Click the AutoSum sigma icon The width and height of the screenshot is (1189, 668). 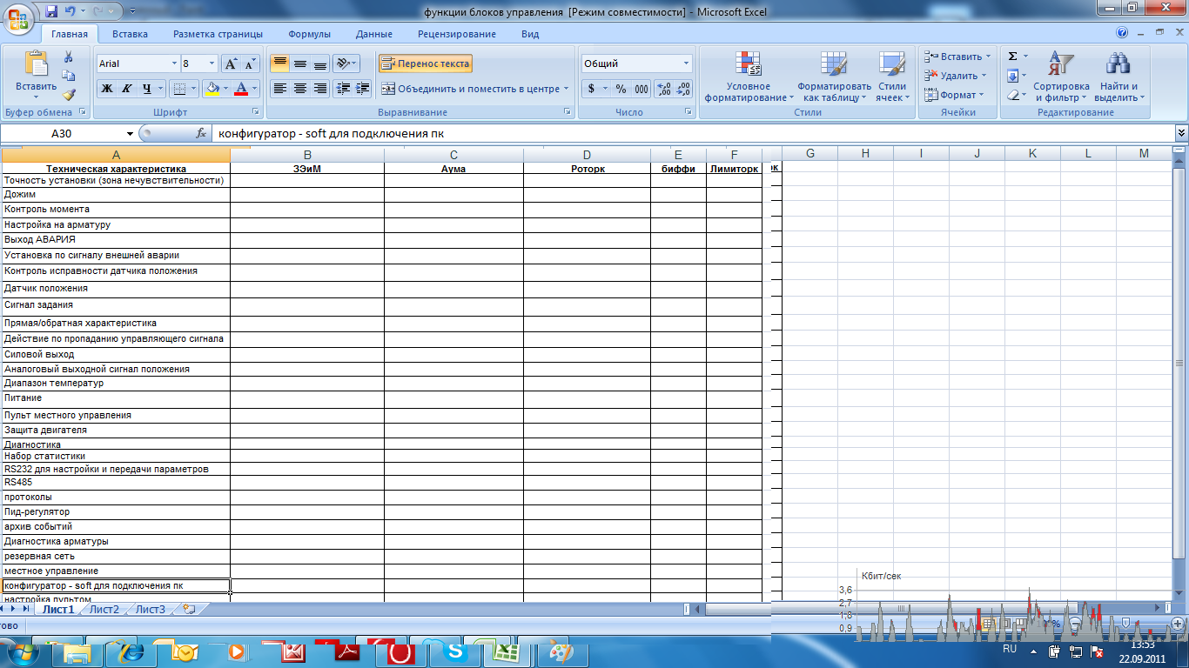pos(1012,57)
